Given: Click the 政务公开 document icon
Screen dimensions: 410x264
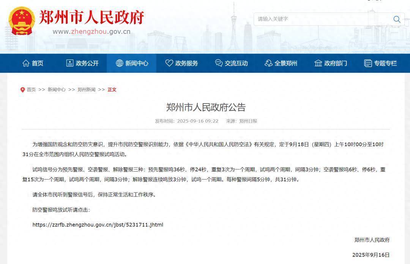Looking at the screenshot, I should 70,63.
